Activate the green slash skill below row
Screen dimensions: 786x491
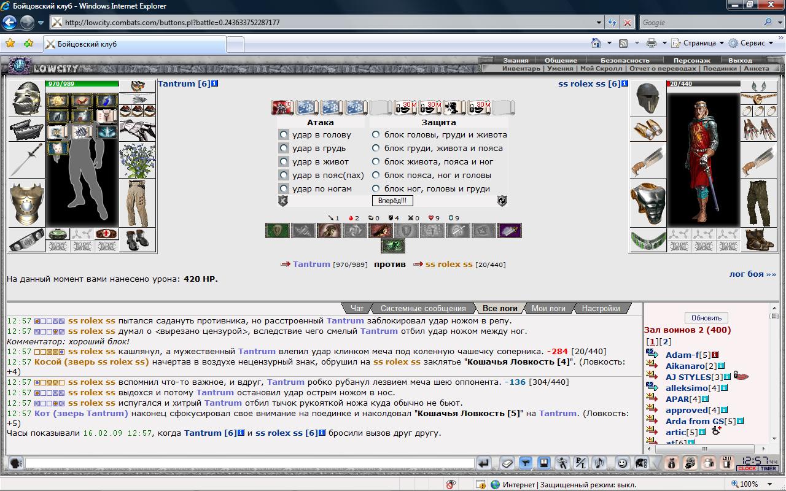pos(393,246)
